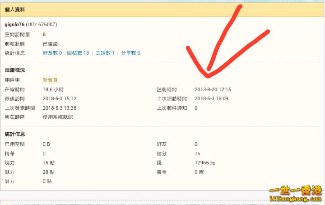The image size is (325, 205).
Task: Click the 141hongkong.com watermark text
Action: point(295,199)
